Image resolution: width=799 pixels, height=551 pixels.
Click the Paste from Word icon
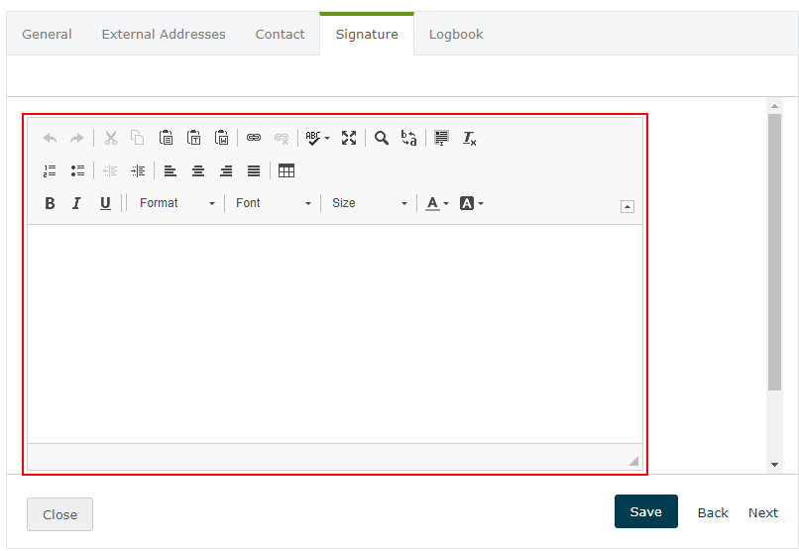pos(222,139)
